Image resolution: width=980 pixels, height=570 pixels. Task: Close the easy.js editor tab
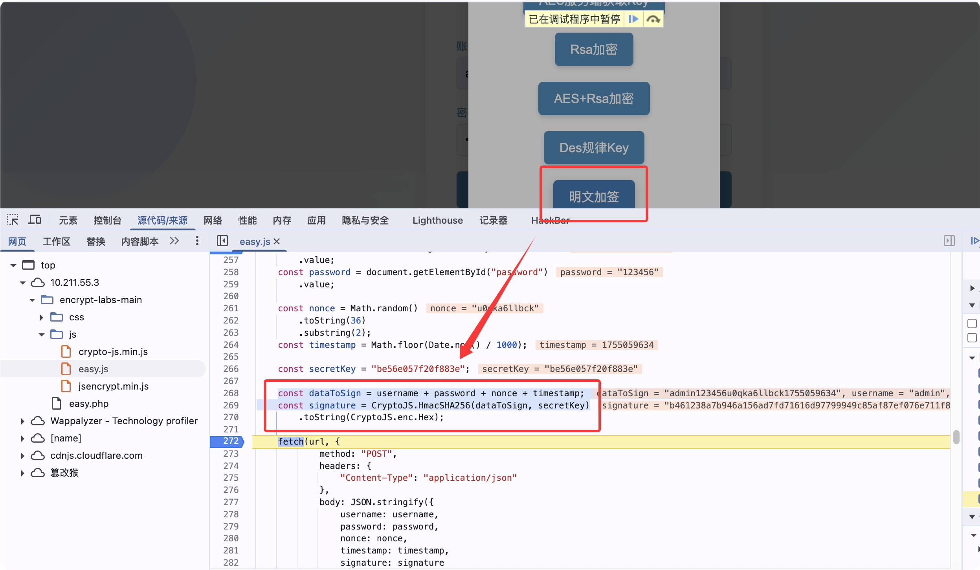point(277,241)
